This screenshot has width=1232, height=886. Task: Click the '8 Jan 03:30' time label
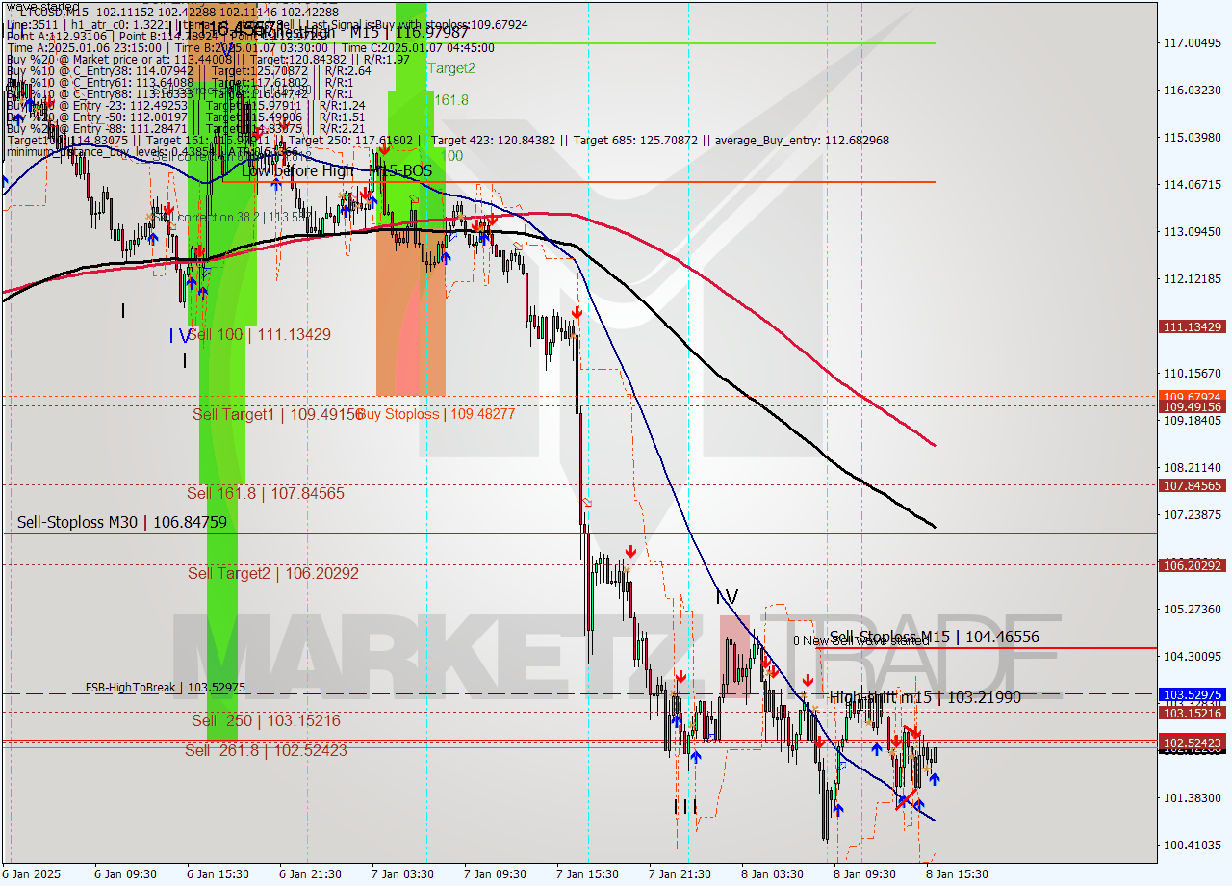tap(773, 874)
